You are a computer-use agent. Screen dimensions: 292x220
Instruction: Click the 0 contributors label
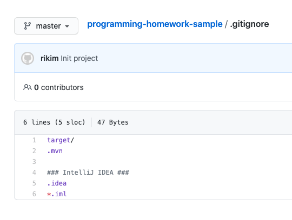point(59,87)
